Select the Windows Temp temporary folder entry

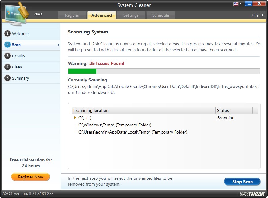coord(115,125)
